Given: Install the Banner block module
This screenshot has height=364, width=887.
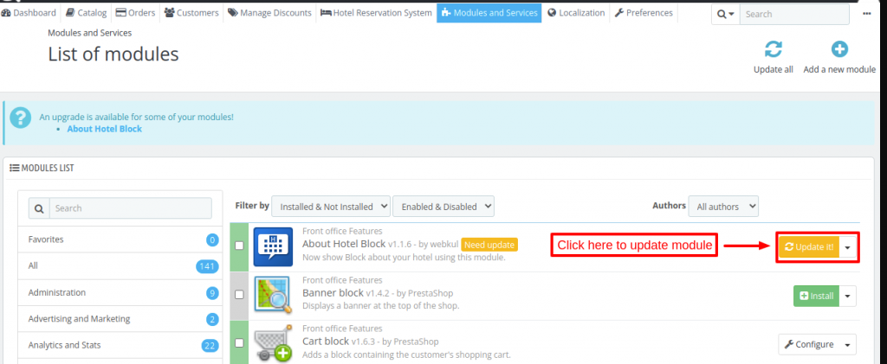Looking at the screenshot, I should (x=816, y=296).
